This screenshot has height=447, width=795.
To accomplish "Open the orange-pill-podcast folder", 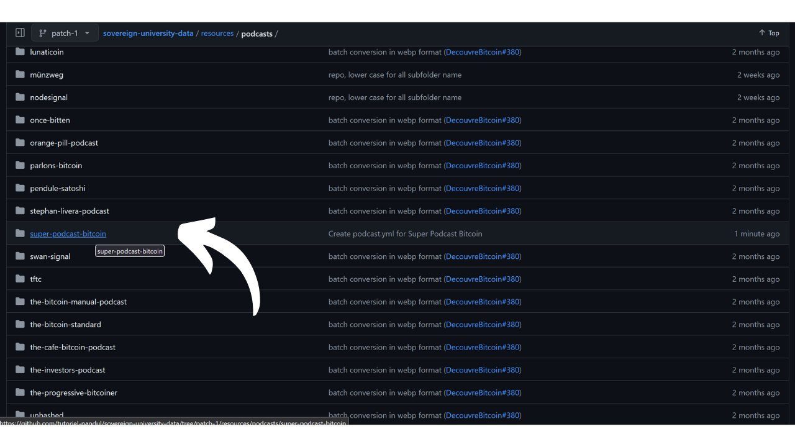I will tap(64, 143).
